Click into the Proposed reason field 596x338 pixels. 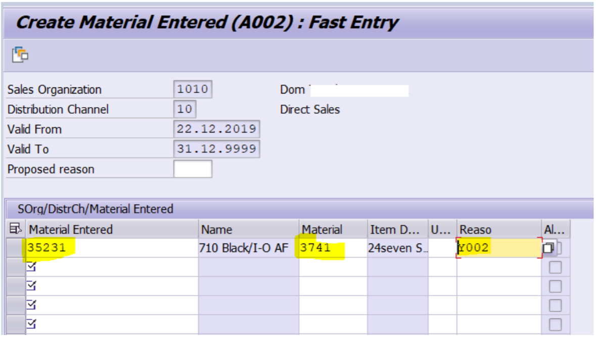[x=193, y=169]
